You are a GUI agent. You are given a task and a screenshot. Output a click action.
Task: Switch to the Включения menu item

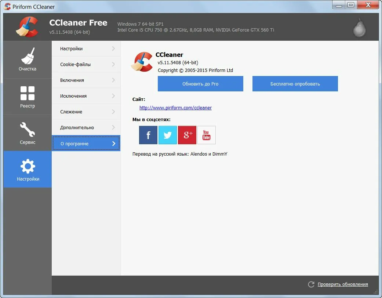click(72, 80)
